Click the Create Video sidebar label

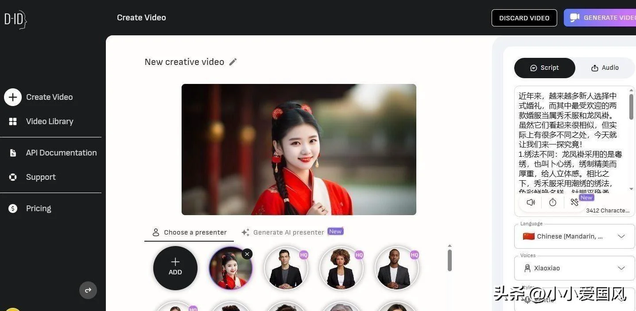50,97
